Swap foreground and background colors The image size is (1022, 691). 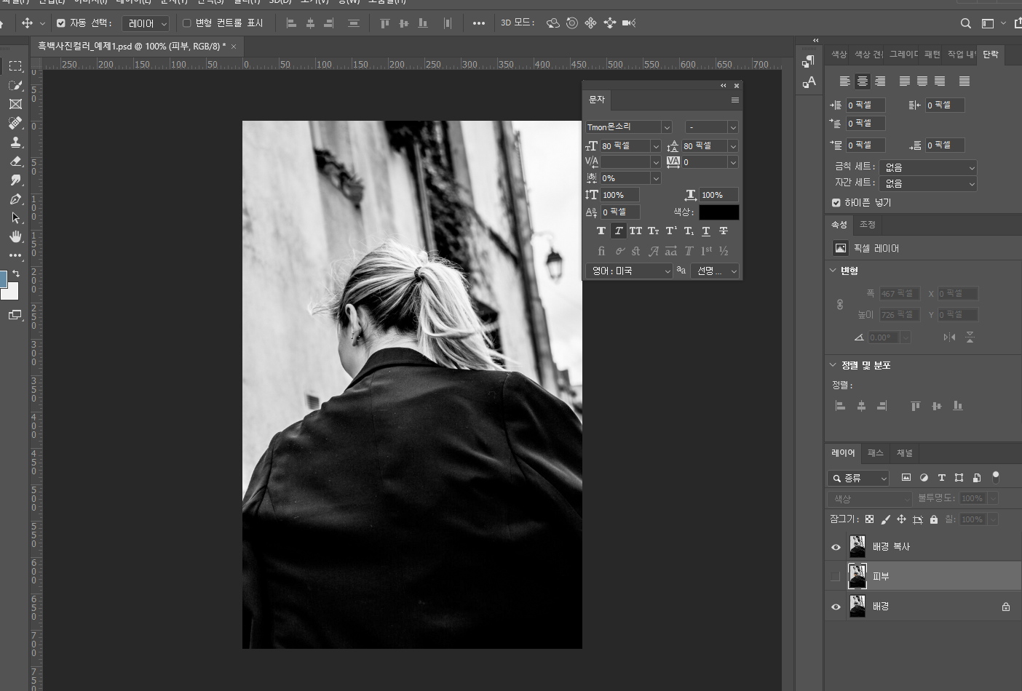[15, 273]
